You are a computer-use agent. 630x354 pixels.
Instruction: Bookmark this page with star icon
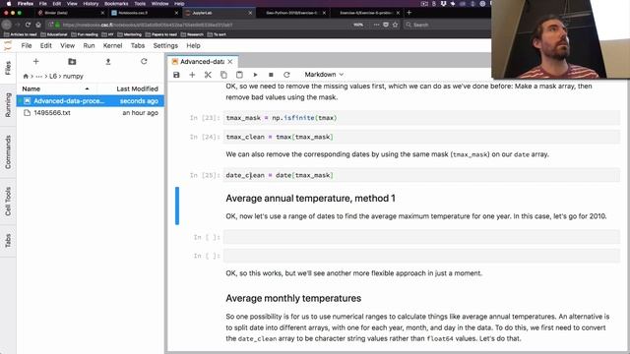[x=395, y=25]
